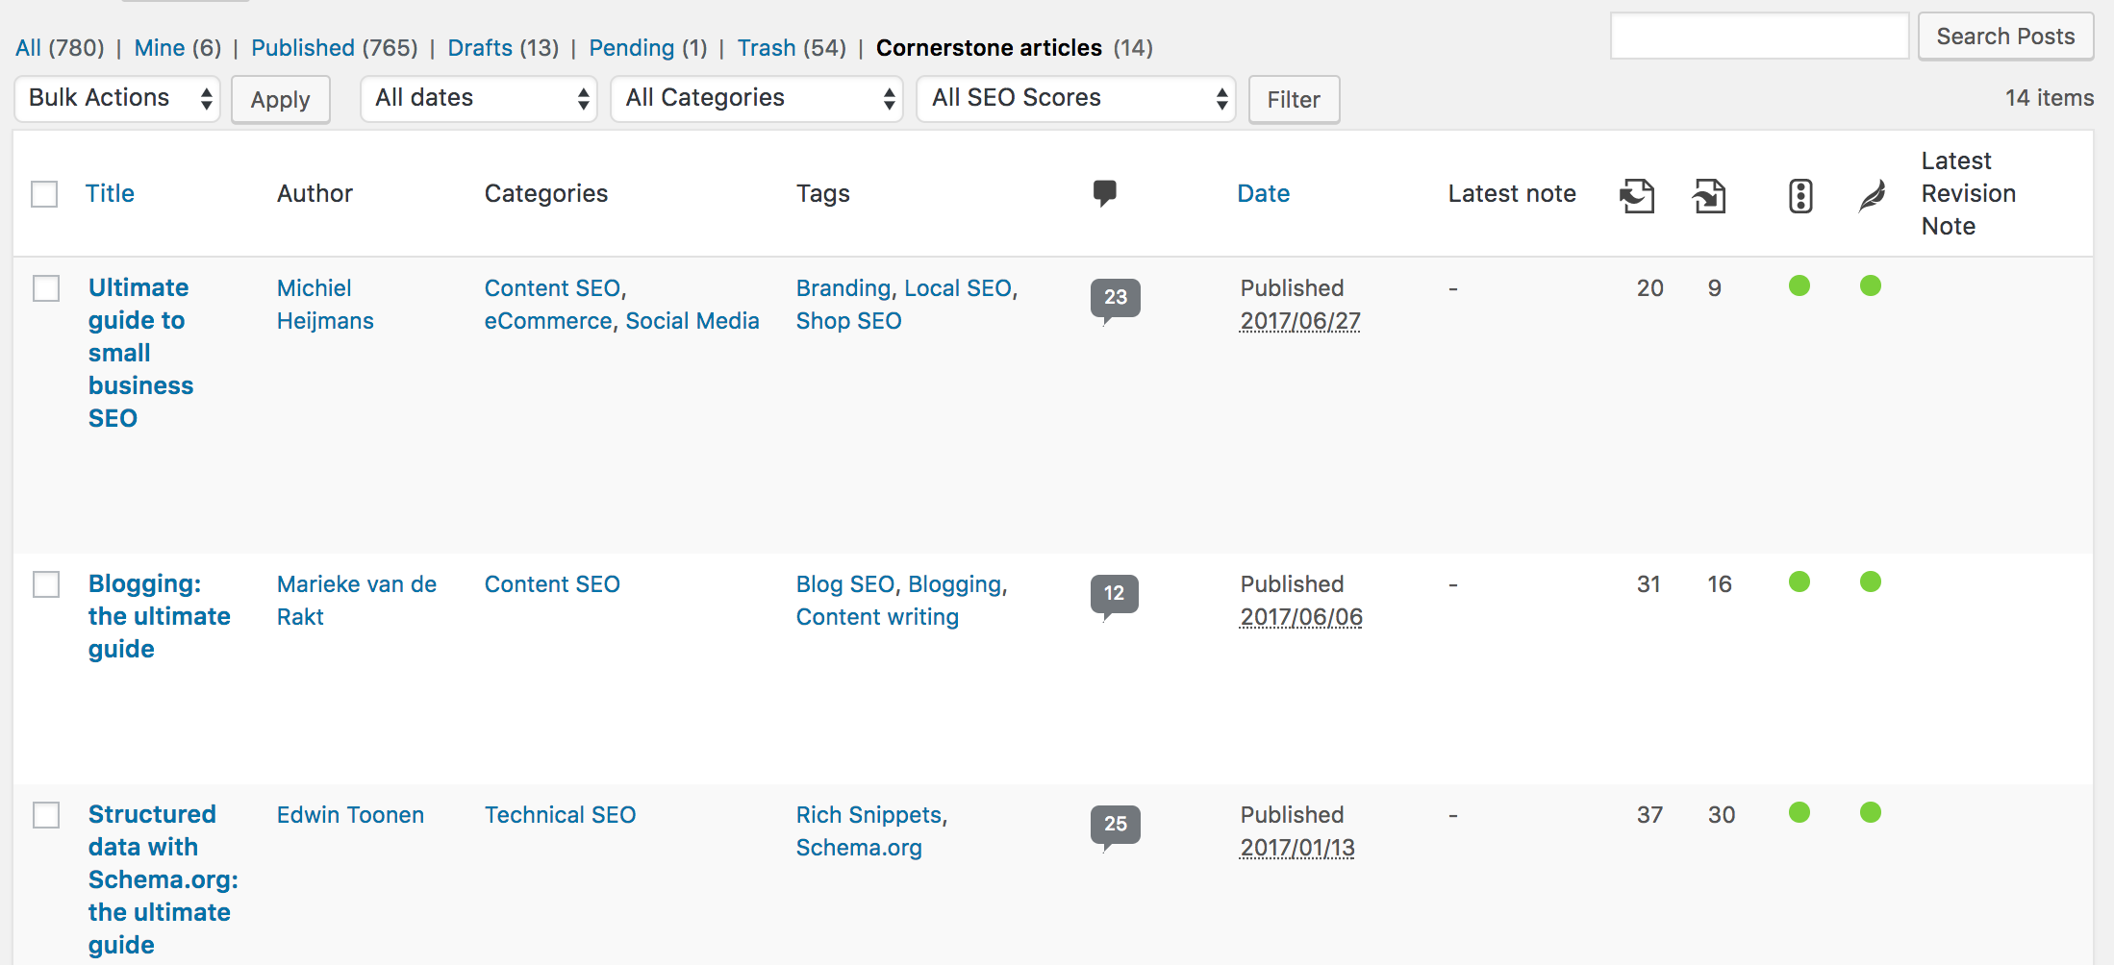Viewport: 2114px width, 965px height.
Task: Open the 23 comments bubble on small business SEO
Action: [x=1115, y=299]
